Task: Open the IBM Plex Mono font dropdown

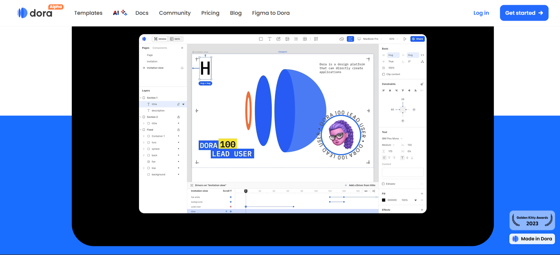Action: point(392,139)
